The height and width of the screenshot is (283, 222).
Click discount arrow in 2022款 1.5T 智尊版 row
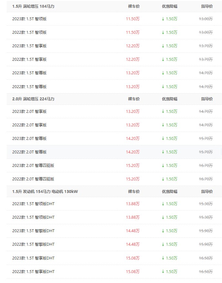pyautogui.click(x=163, y=87)
